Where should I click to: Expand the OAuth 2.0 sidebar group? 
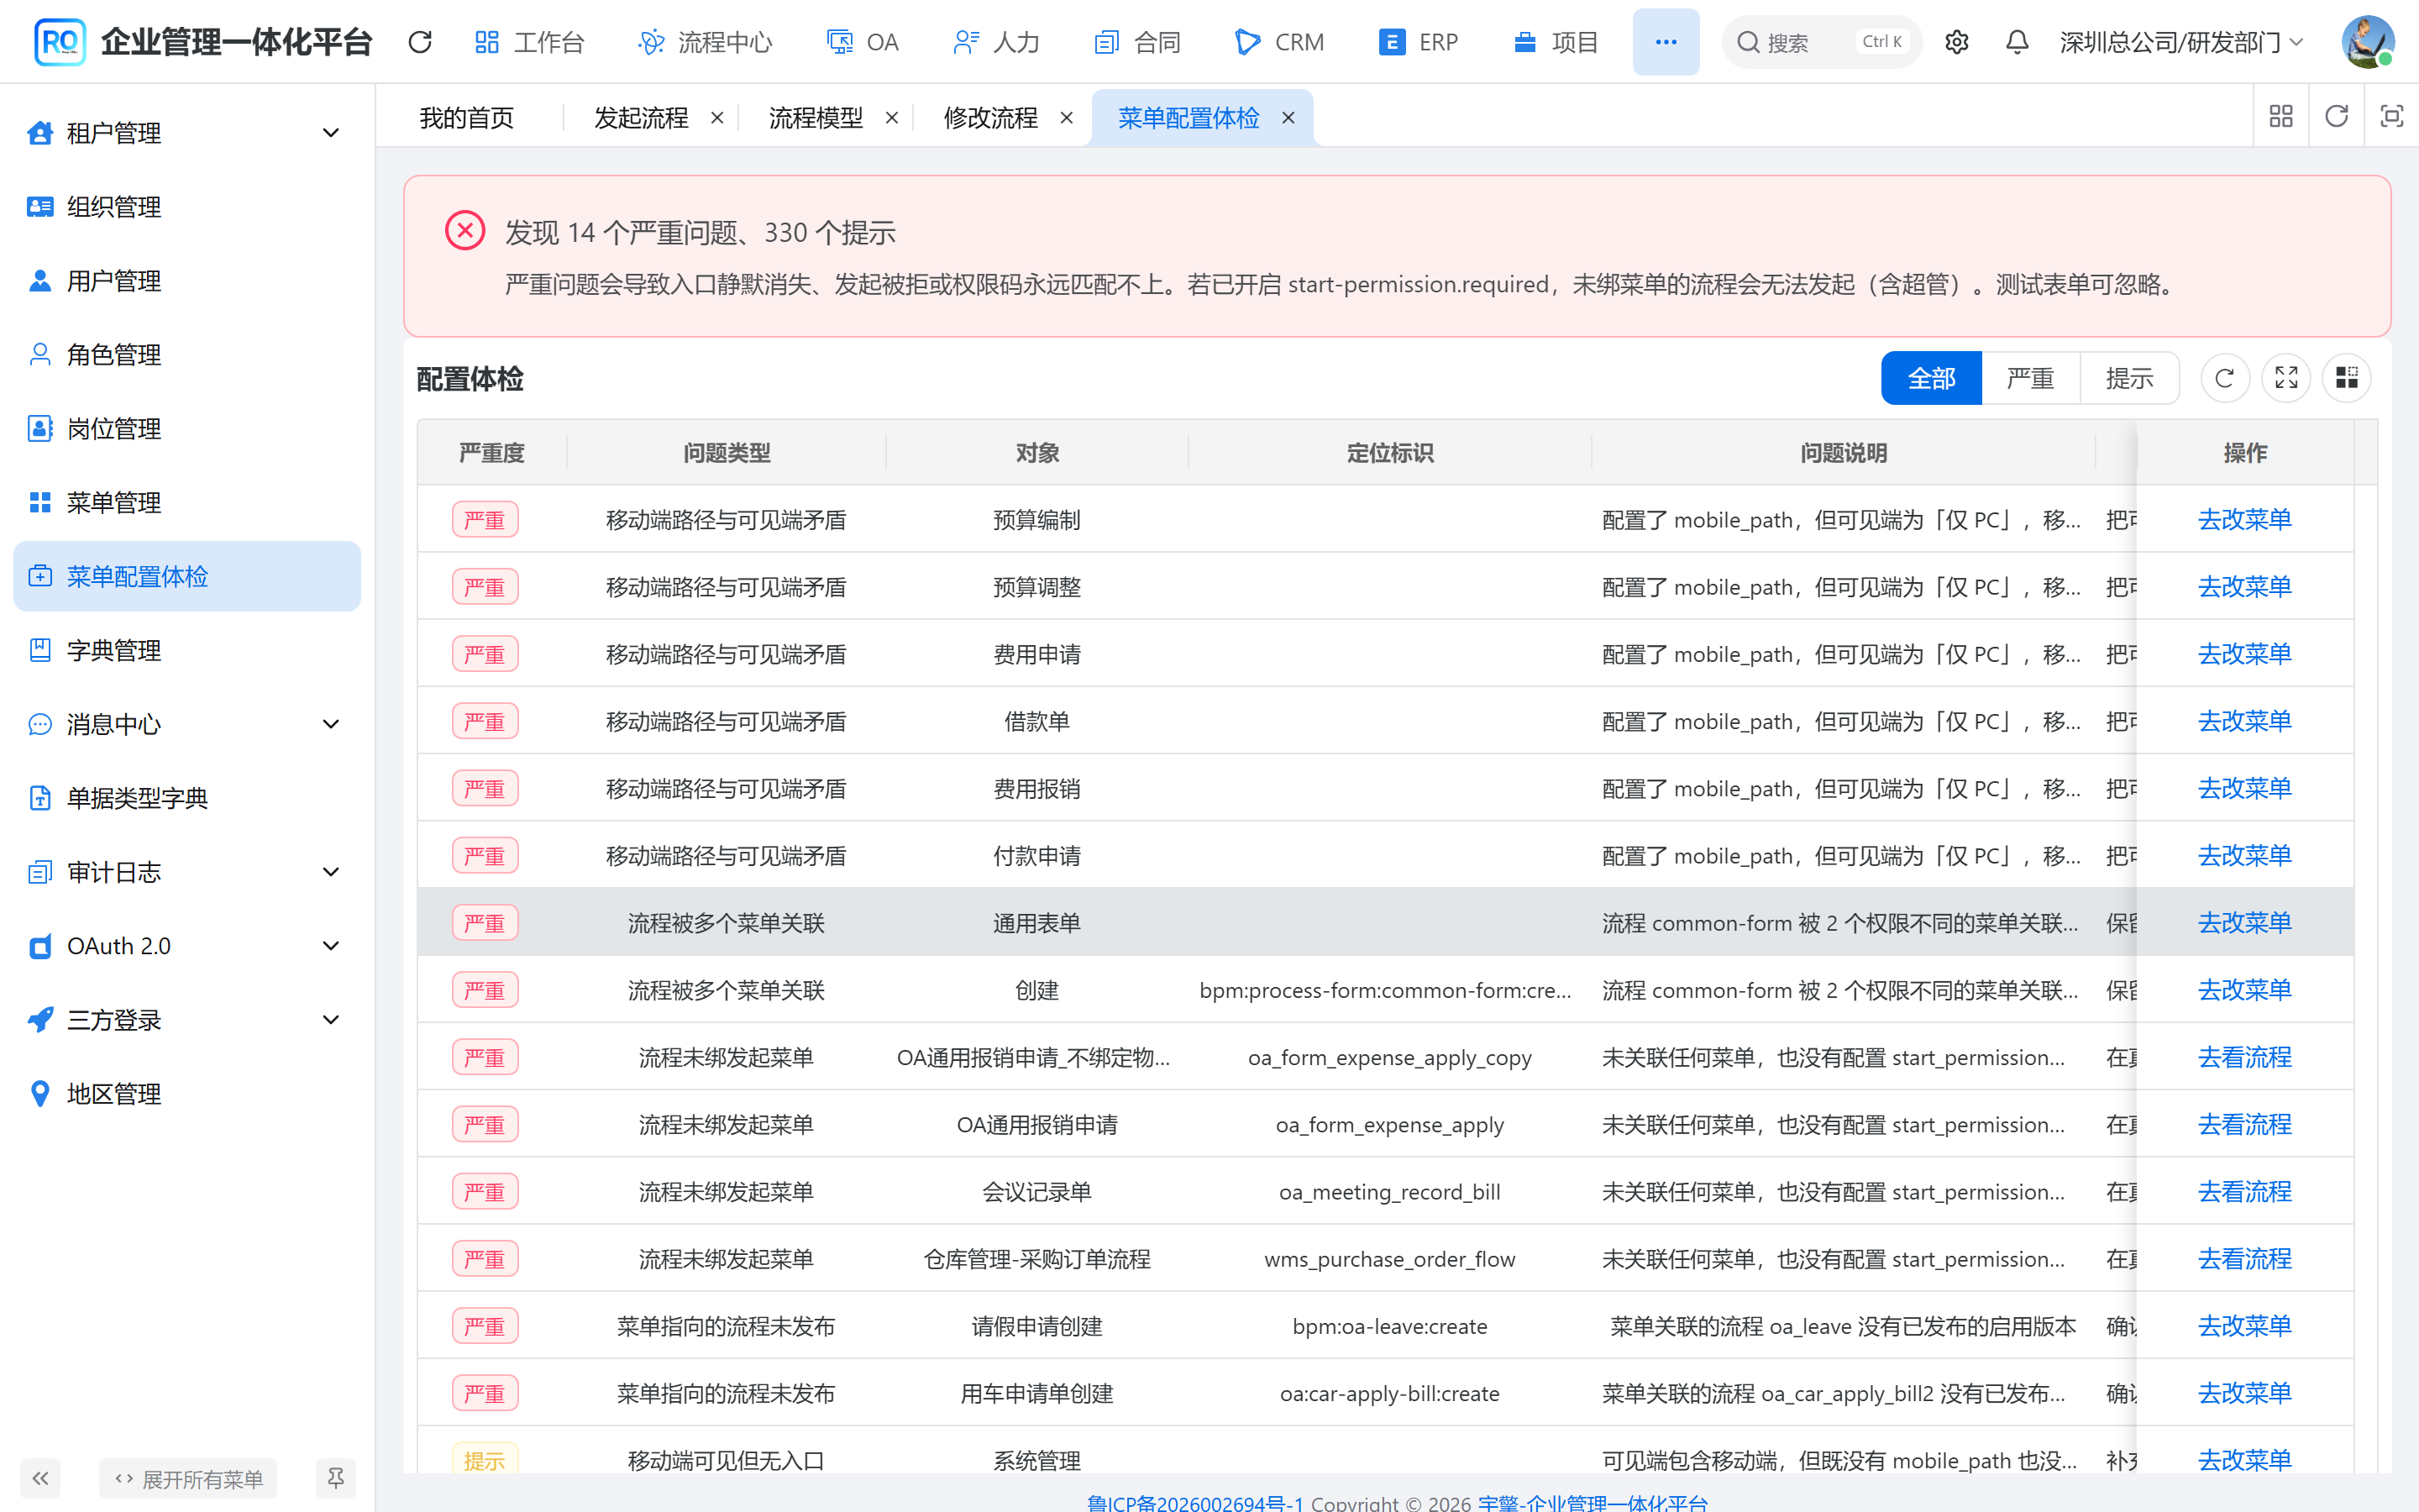pyautogui.click(x=187, y=946)
